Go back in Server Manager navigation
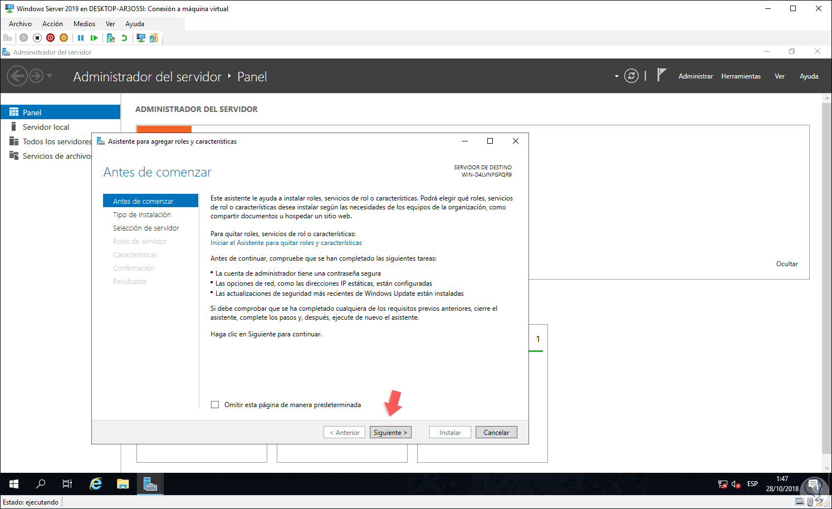This screenshot has width=832, height=509. coord(17,76)
